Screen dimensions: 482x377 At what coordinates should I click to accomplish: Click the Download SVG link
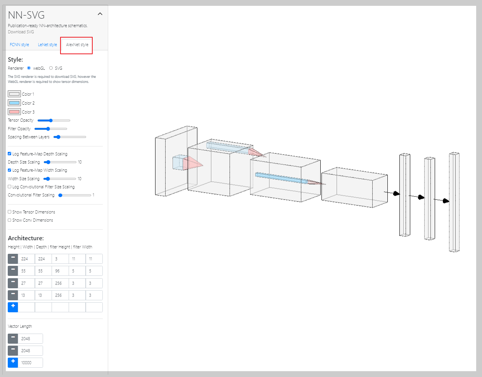[x=21, y=32]
